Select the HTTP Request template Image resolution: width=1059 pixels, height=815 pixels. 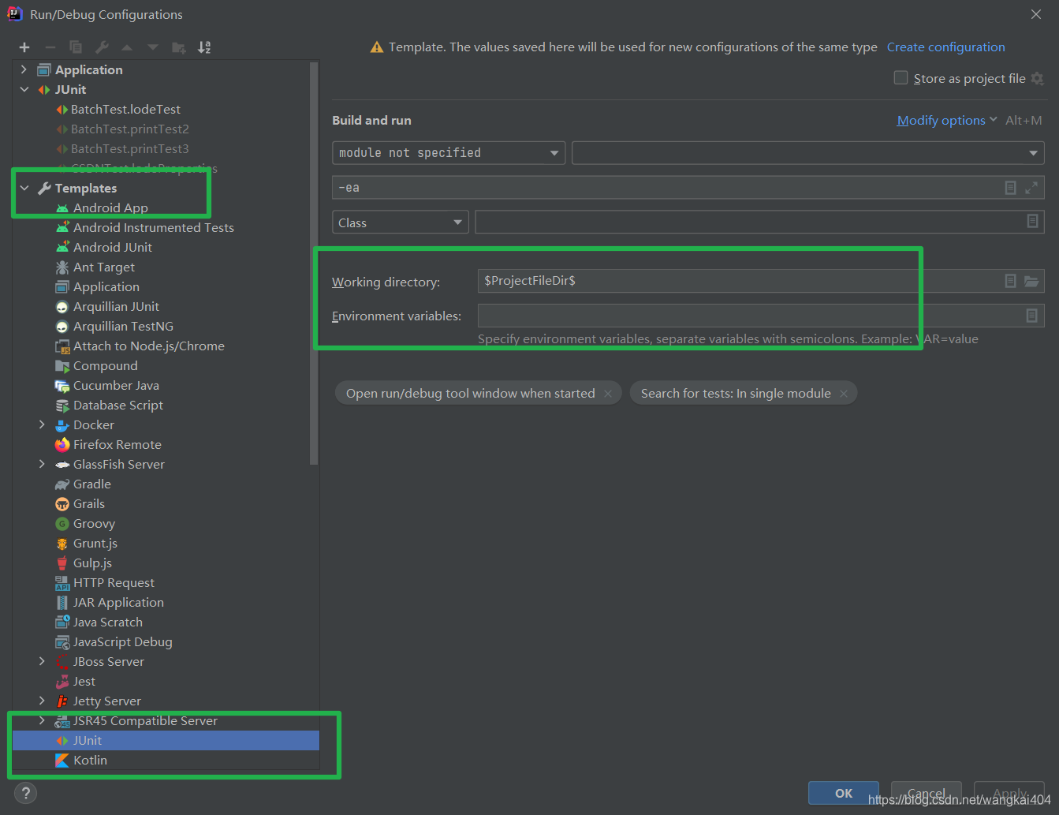coord(114,582)
